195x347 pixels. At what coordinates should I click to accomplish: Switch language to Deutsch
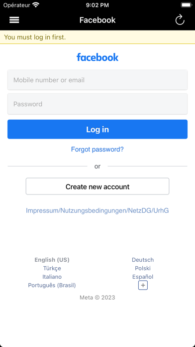point(143,260)
